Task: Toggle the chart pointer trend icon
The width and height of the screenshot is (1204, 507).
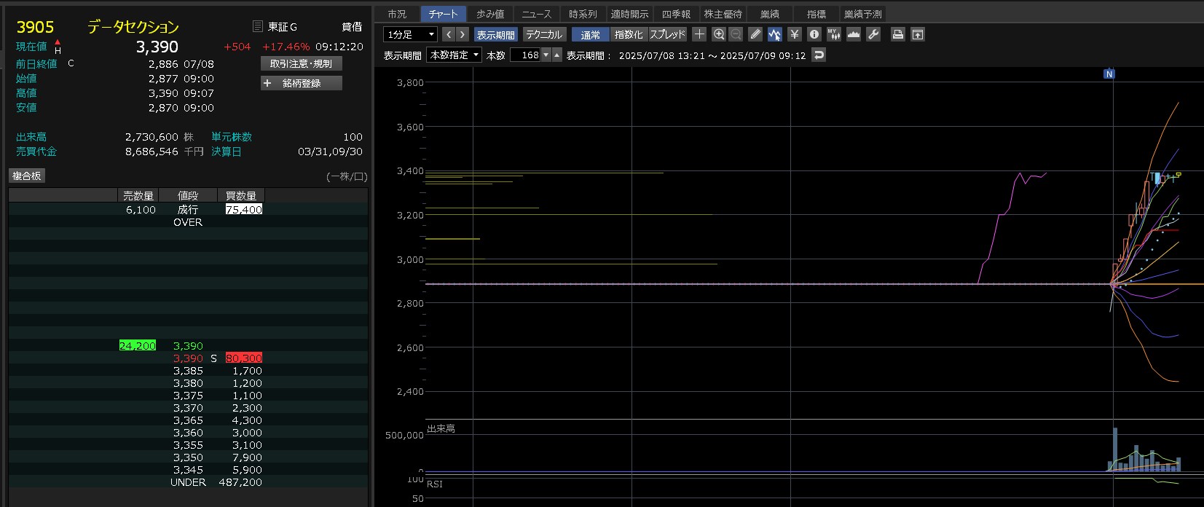Action: coord(774,34)
